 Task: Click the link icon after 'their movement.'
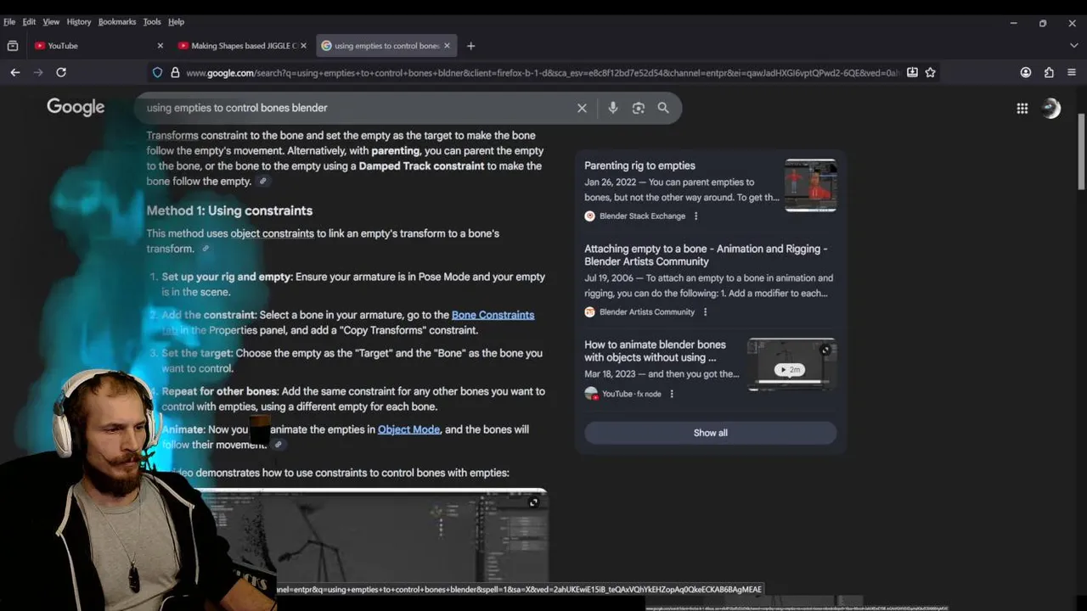pos(278,445)
